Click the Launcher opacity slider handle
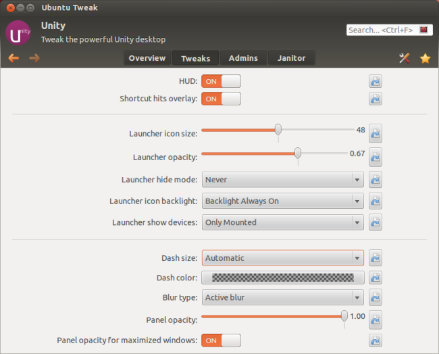The width and height of the screenshot is (439, 354). click(x=298, y=153)
